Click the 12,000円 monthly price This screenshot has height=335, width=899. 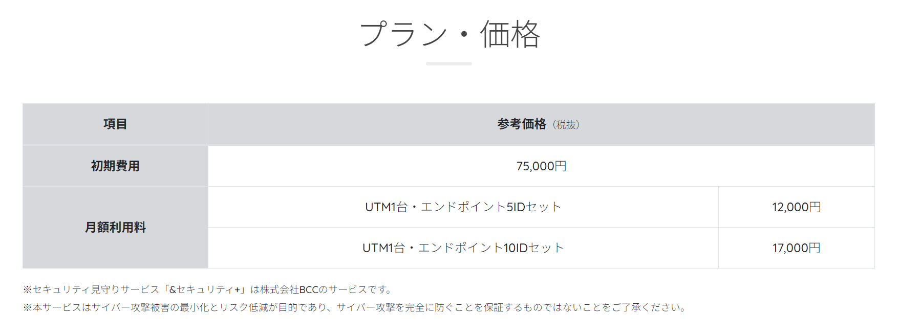(796, 207)
